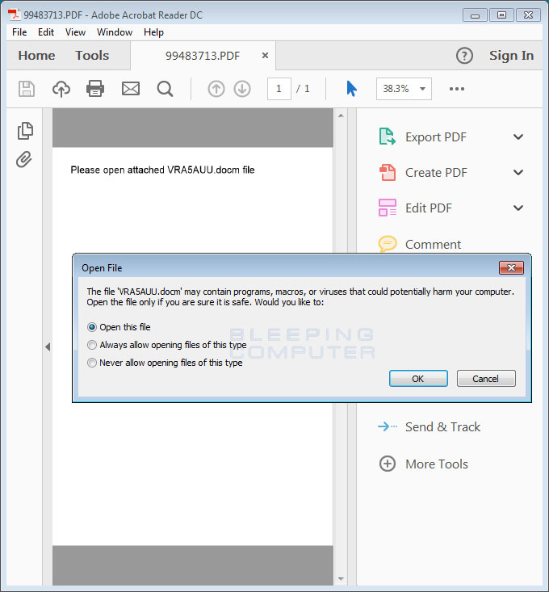Expand the Create PDF chevron

point(518,173)
